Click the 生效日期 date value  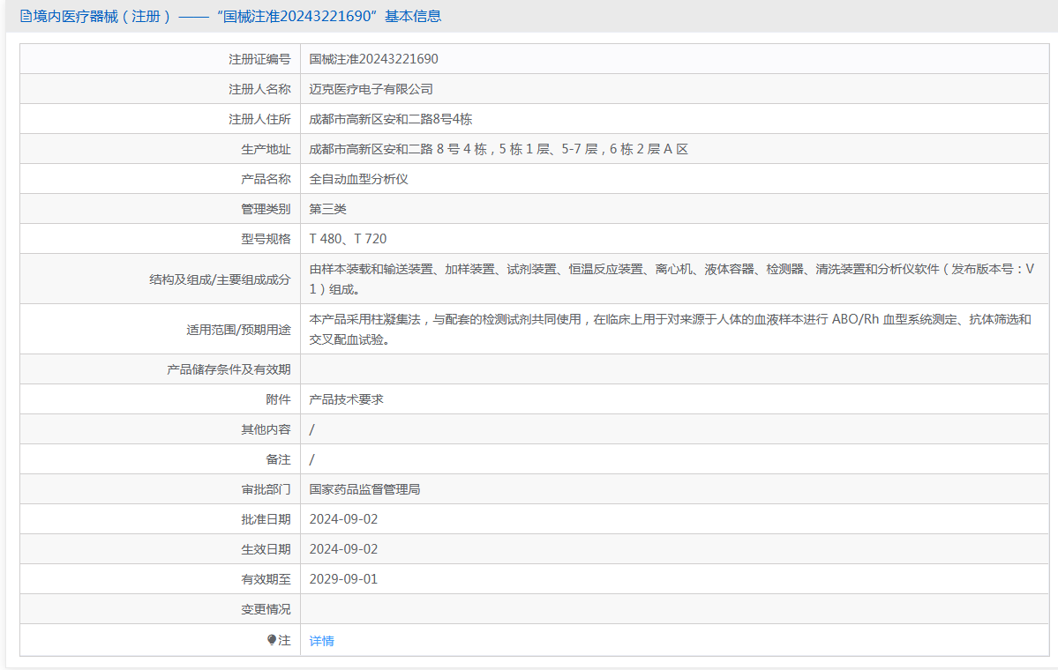(343, 549)
